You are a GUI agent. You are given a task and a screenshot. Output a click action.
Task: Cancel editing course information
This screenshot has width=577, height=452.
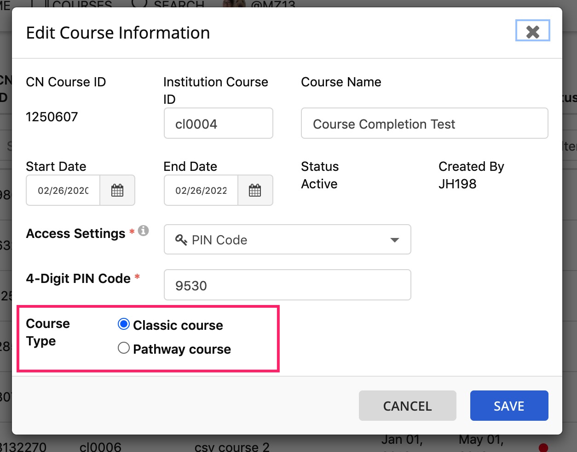[407, 406]
